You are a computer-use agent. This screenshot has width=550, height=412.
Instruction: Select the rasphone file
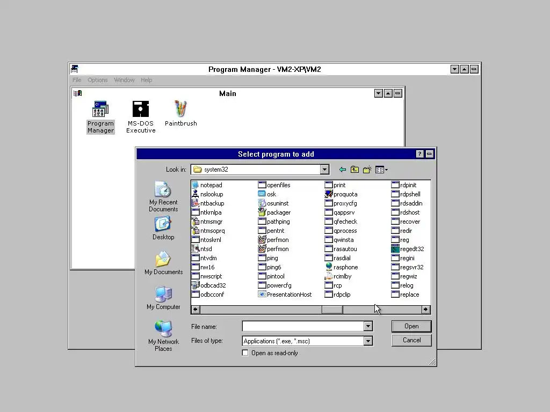pyautogui.click(x=341, y=267)
